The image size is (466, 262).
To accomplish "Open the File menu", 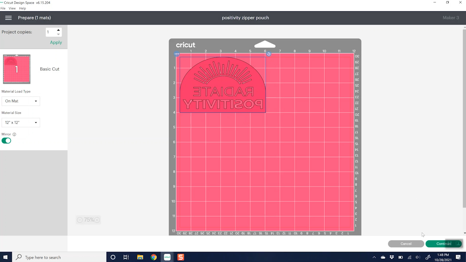I will 3,8.
